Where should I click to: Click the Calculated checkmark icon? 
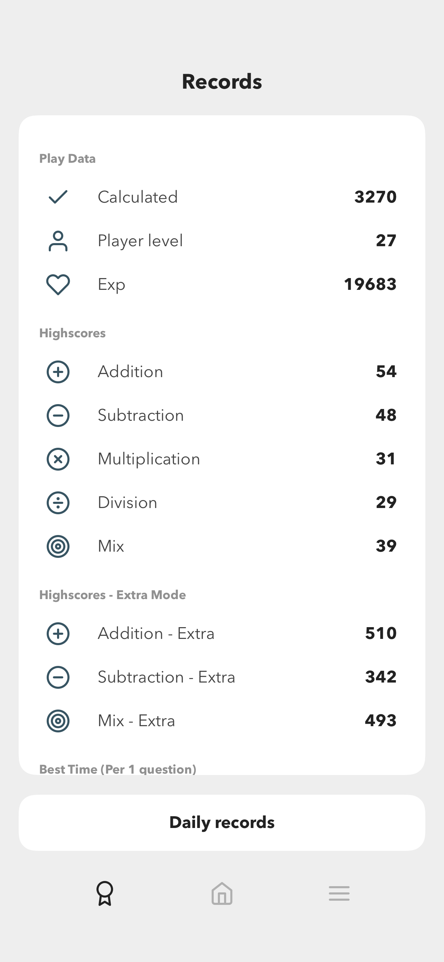[58, 197]
